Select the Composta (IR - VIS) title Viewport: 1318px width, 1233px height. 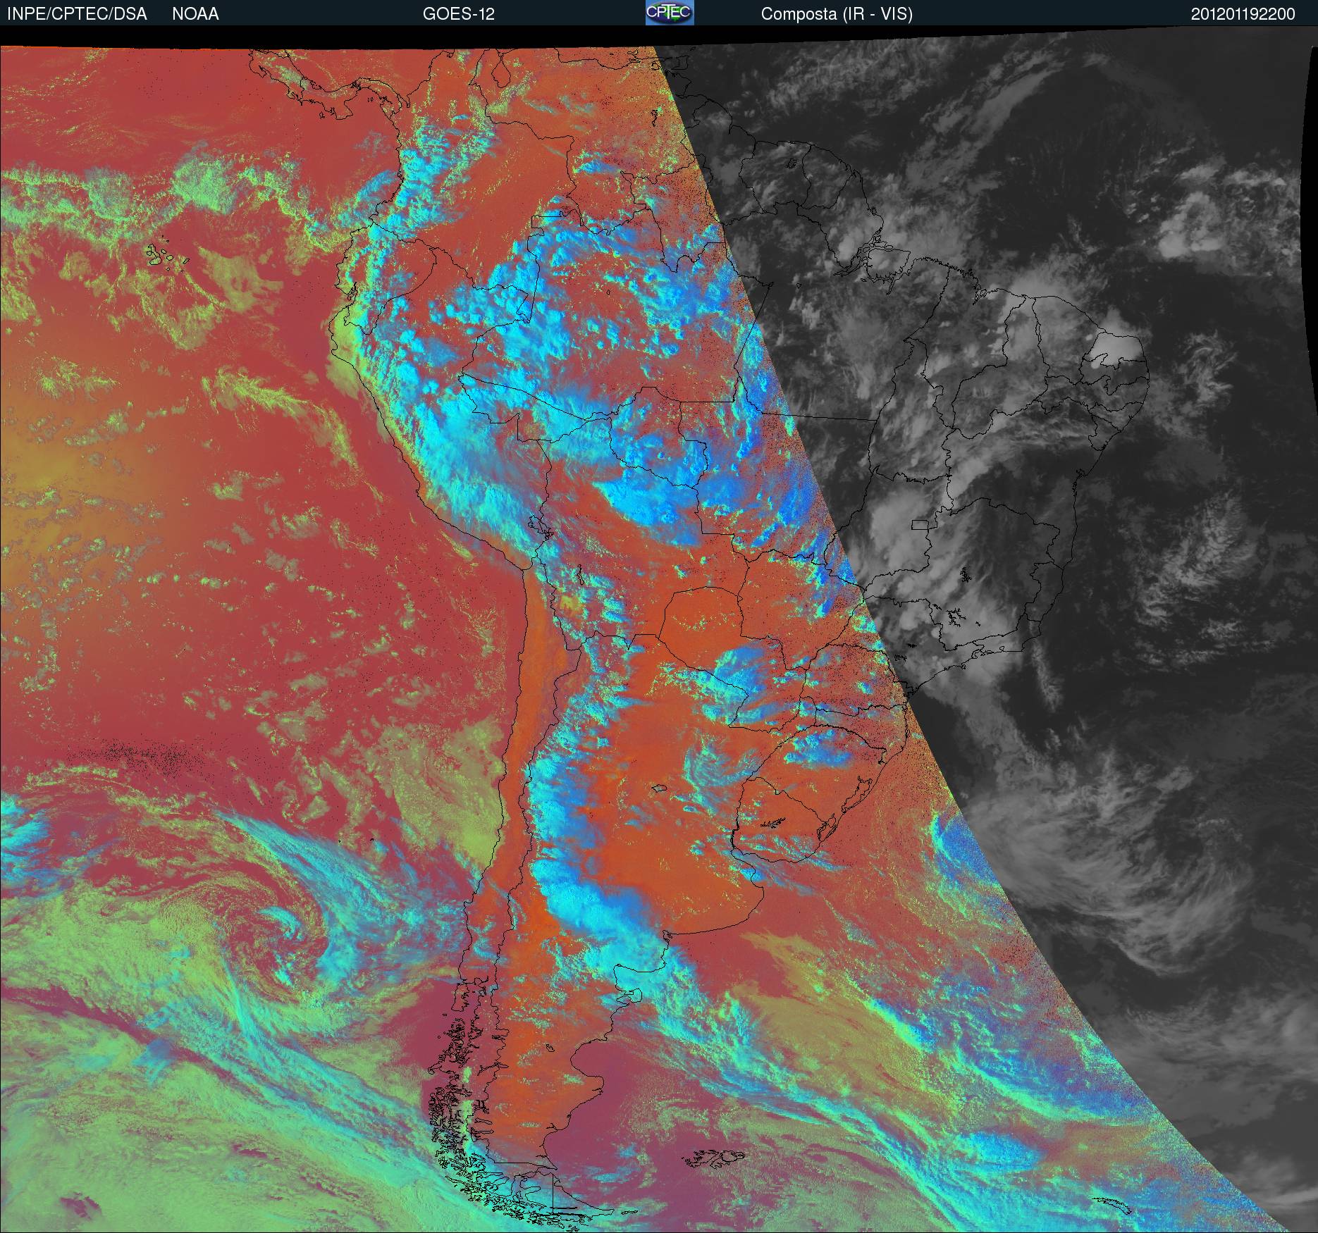click(x=837, y=14)
